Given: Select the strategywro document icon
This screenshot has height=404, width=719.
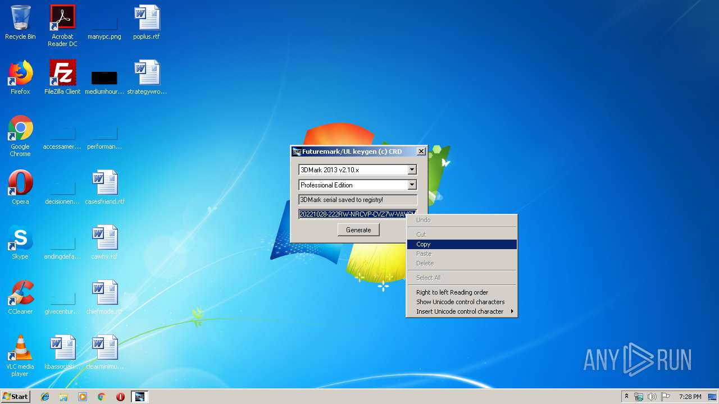Looking at the screenshot, I should click(147, 77).
